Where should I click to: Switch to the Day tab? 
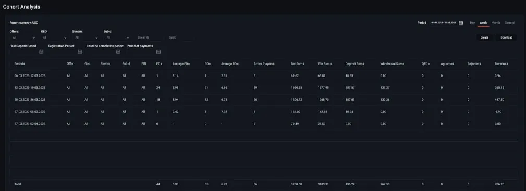tap(472, 23)
